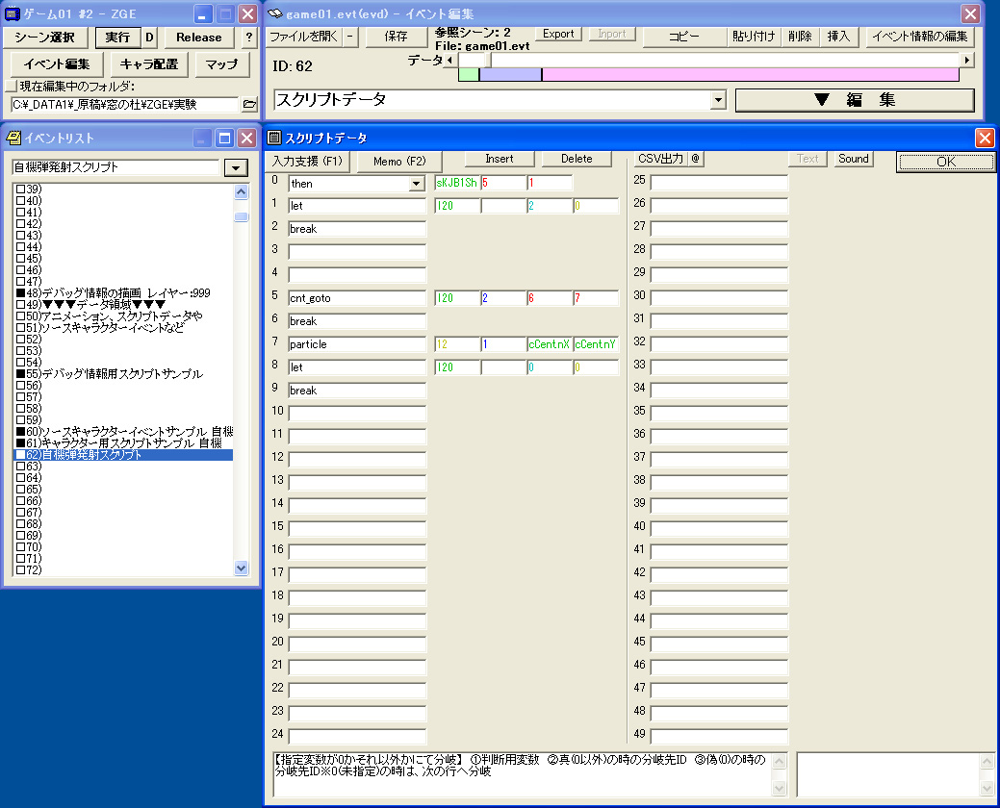Click Sound button
The height and width of the screenshot is (808, 1000).
tap(854, 159)
